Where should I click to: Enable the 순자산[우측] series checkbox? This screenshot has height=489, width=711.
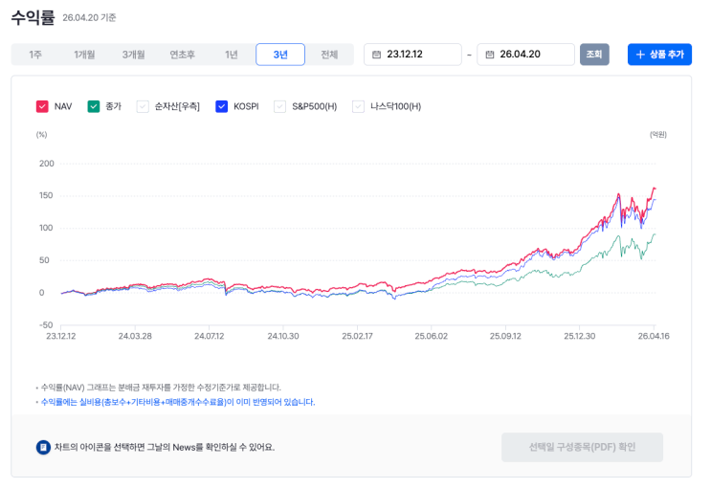143,106
